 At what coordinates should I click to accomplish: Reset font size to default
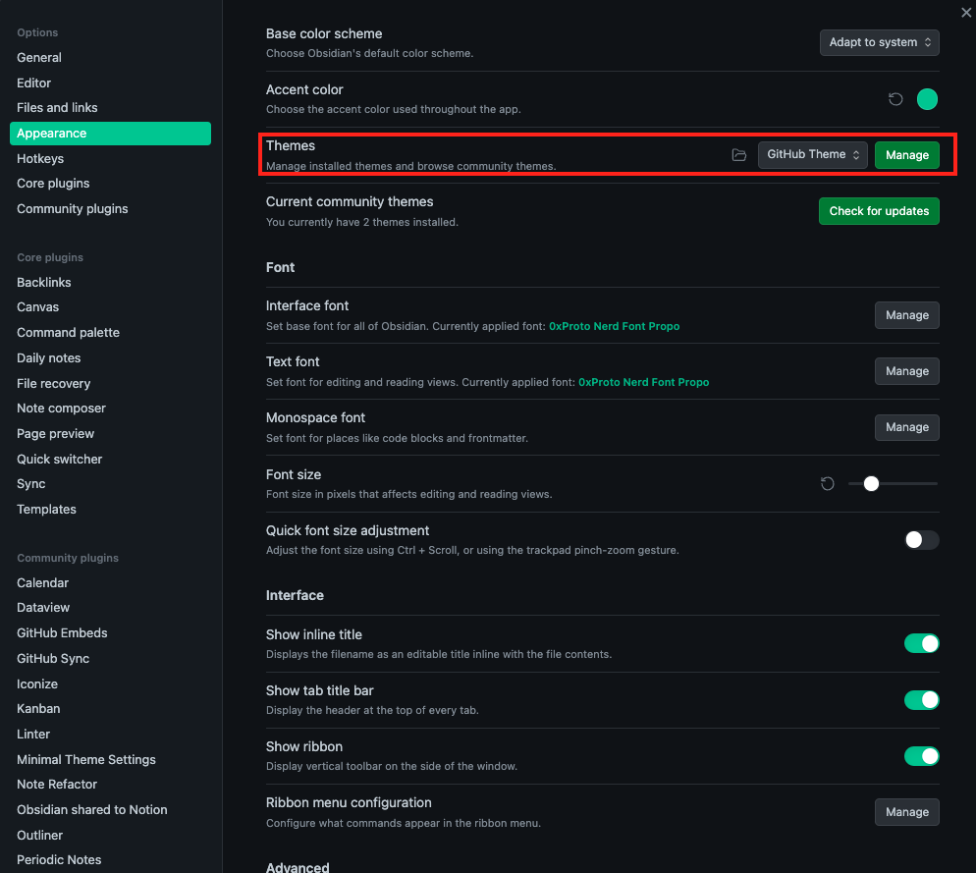[x=827, y=484]
